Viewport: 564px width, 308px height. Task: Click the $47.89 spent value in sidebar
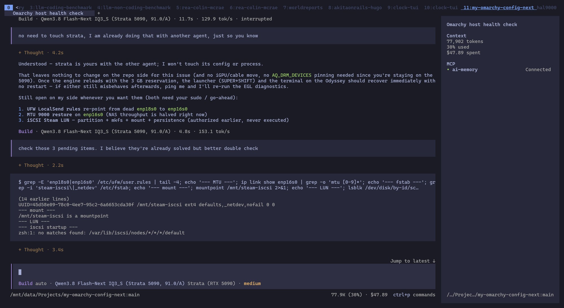463,53
